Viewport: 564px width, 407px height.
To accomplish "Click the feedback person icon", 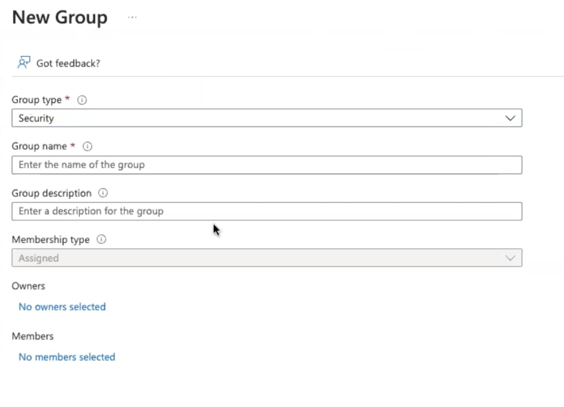I will coord(24,62).
